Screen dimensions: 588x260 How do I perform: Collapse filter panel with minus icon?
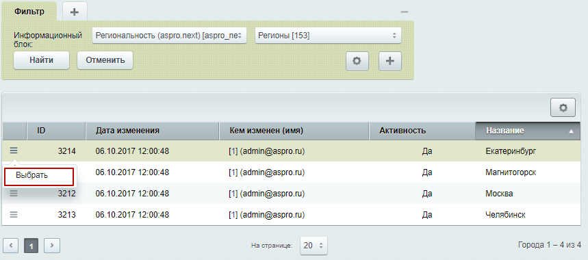pyautogui.click(x=405, y=12)
